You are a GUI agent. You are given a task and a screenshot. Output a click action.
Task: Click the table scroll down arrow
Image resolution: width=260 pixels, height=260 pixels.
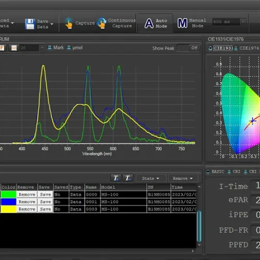(x=199, y=245)
